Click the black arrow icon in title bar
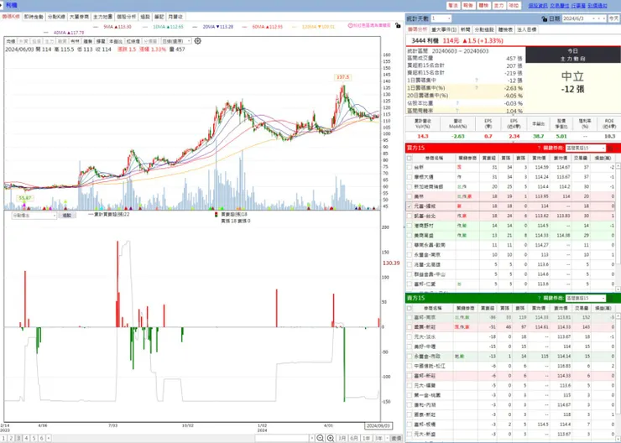621x443 pixels. point(2,5)
